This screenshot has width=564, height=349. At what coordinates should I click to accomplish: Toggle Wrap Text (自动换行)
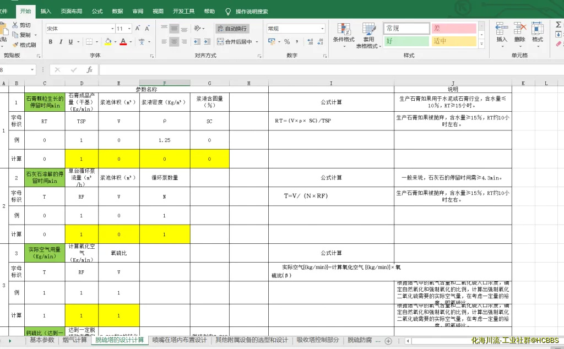coord(232,29)
